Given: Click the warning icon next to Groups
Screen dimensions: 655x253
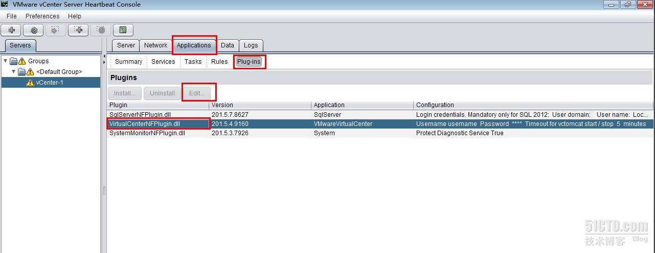Looking at the screenshot, I should click(22, 61).
